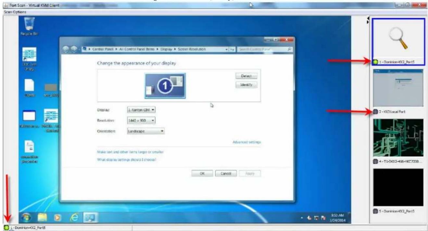The height and width of the screenshot is (231, 428).
Task: Click the OK button
Action: (x=202, y=174)
